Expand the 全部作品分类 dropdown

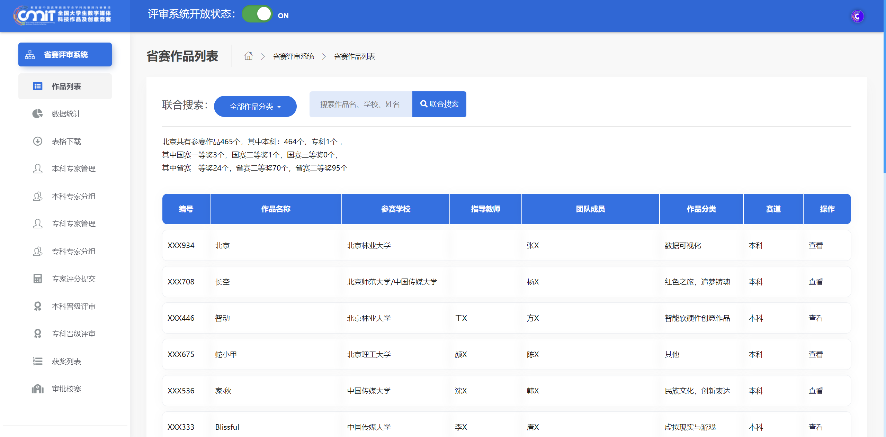[x=255, y=107]
